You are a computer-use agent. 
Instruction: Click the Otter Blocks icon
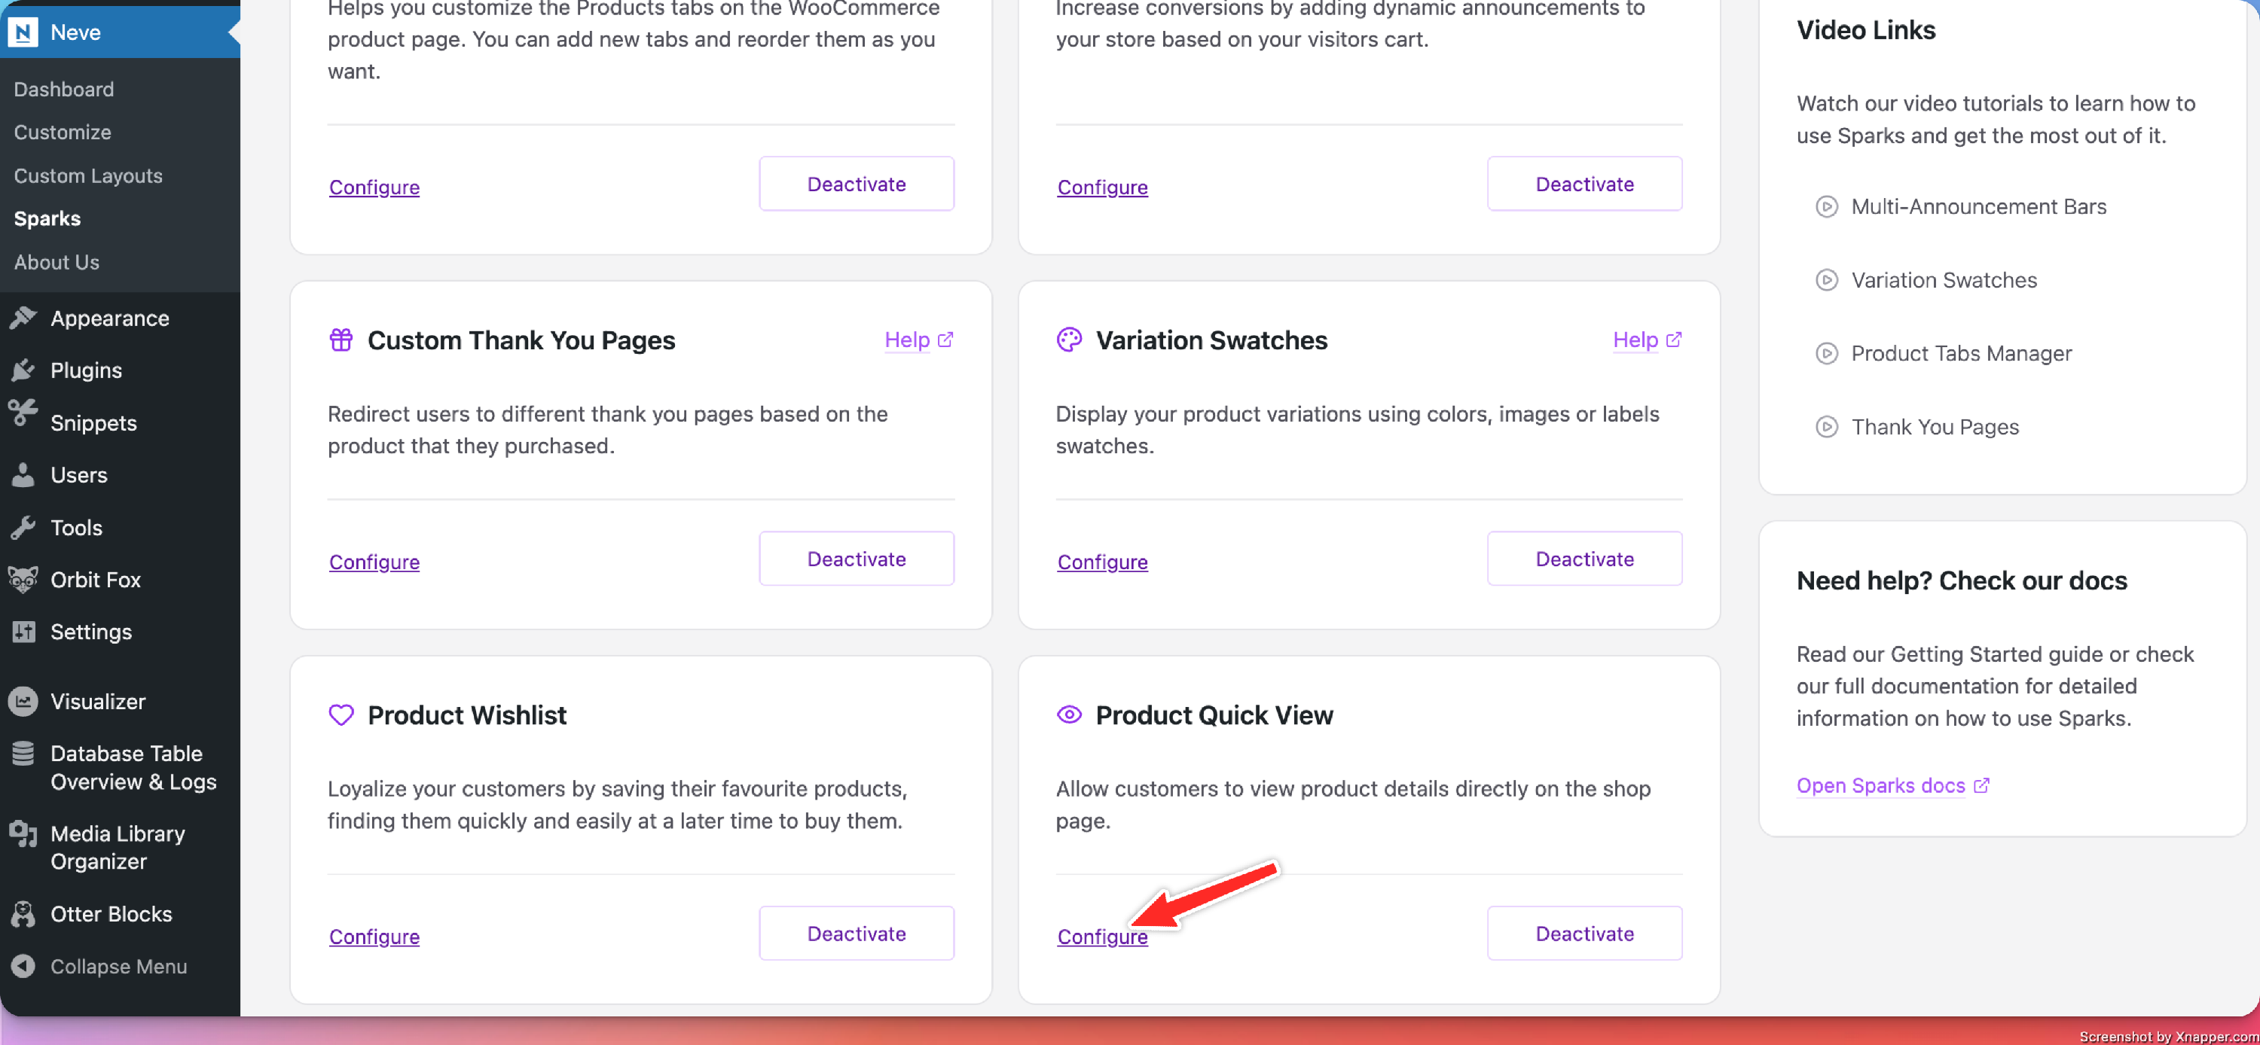pyautogui.click(x=23, y=913)
